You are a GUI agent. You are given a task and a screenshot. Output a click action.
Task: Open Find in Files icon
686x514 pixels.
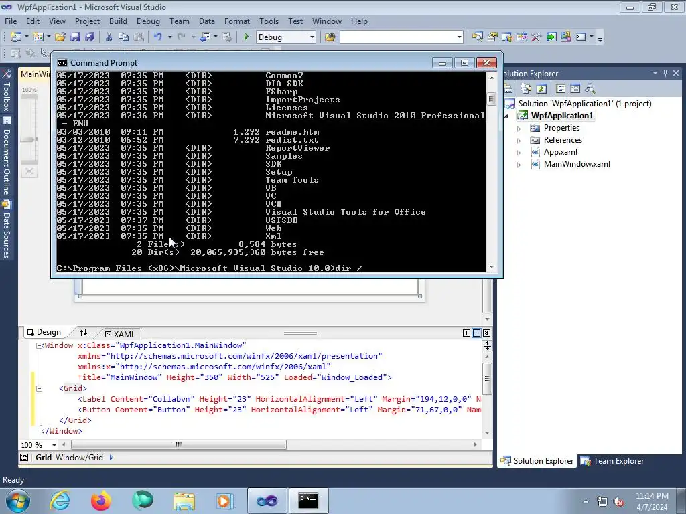[330, 37]
